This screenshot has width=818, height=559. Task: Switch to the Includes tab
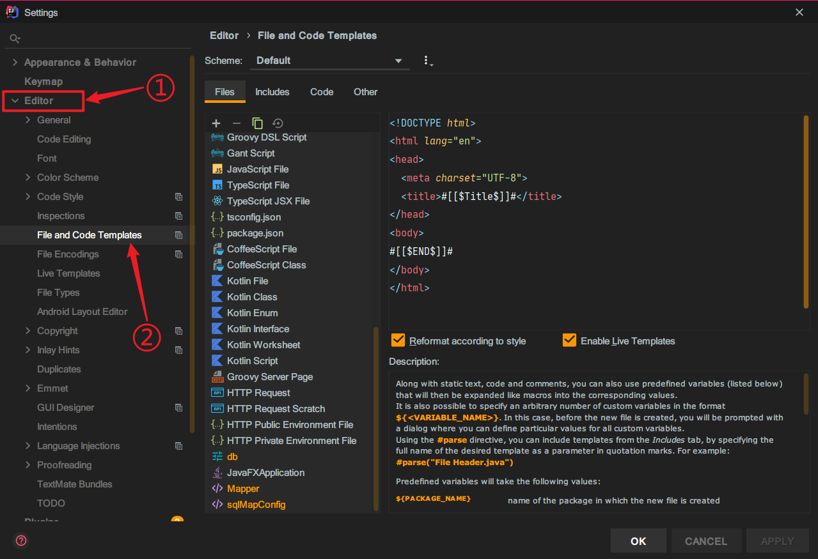click(x=272, y=92)
